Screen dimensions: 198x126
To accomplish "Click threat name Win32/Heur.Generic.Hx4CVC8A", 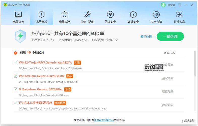I will coord(41,76).
